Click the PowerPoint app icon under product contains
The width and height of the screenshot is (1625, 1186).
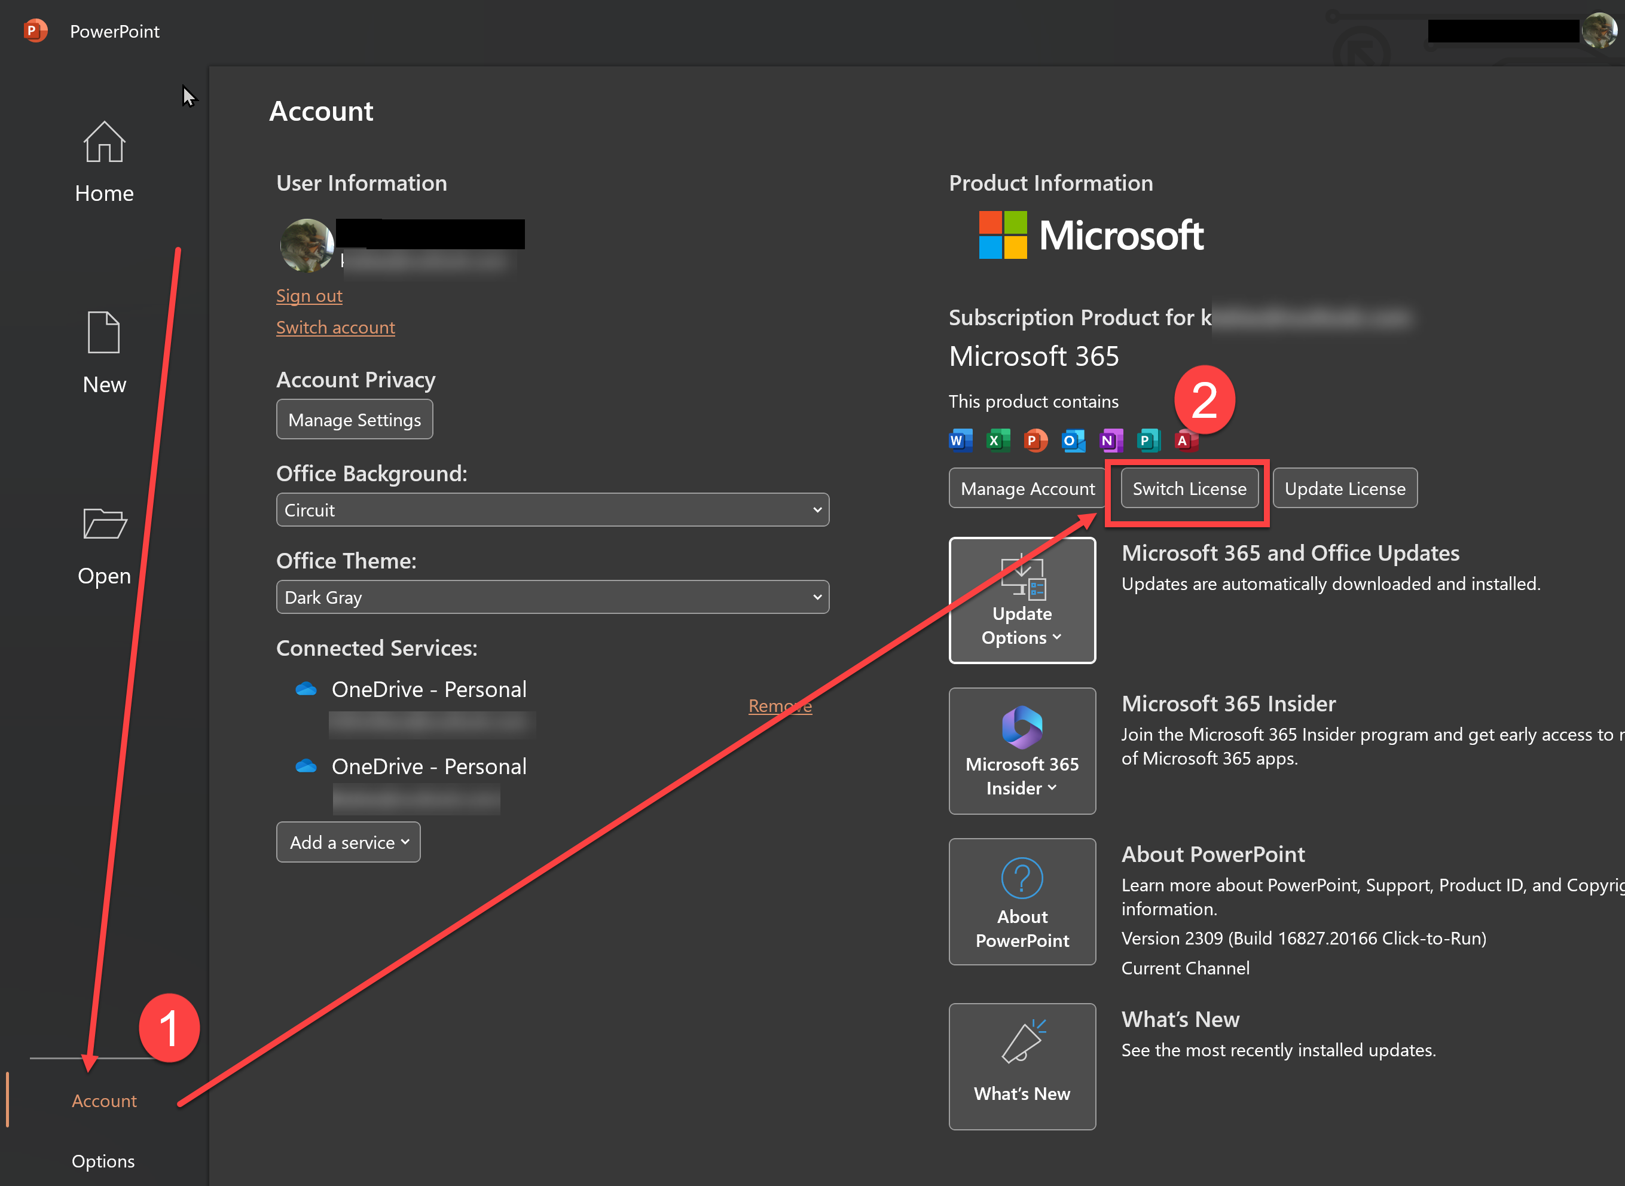click(x=1036, y=440)
